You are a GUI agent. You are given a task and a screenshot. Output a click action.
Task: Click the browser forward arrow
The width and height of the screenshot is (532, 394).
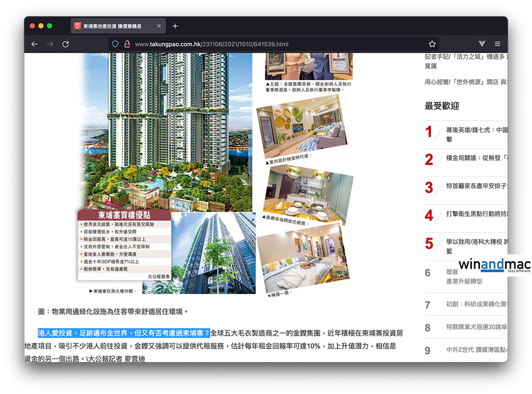tap(50, 44)
